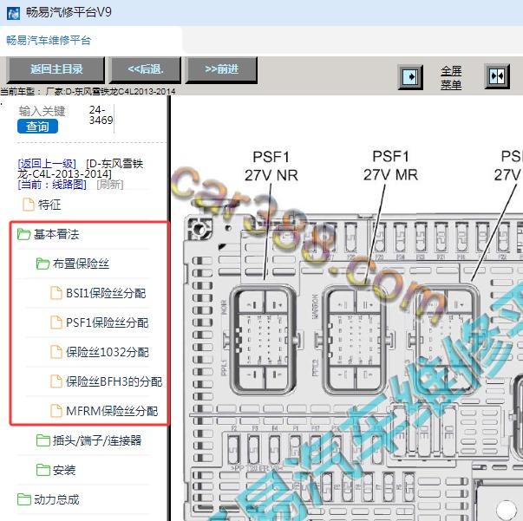
Task: Open 保险丝BFH3的分配 document
Action: (114, 381)
